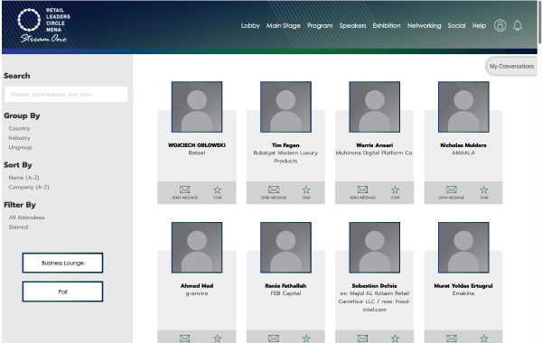The image size is (542, 343).
Task: Envelope icon for Murat Yoldas Ertugrul
Action: pos(451,338)
